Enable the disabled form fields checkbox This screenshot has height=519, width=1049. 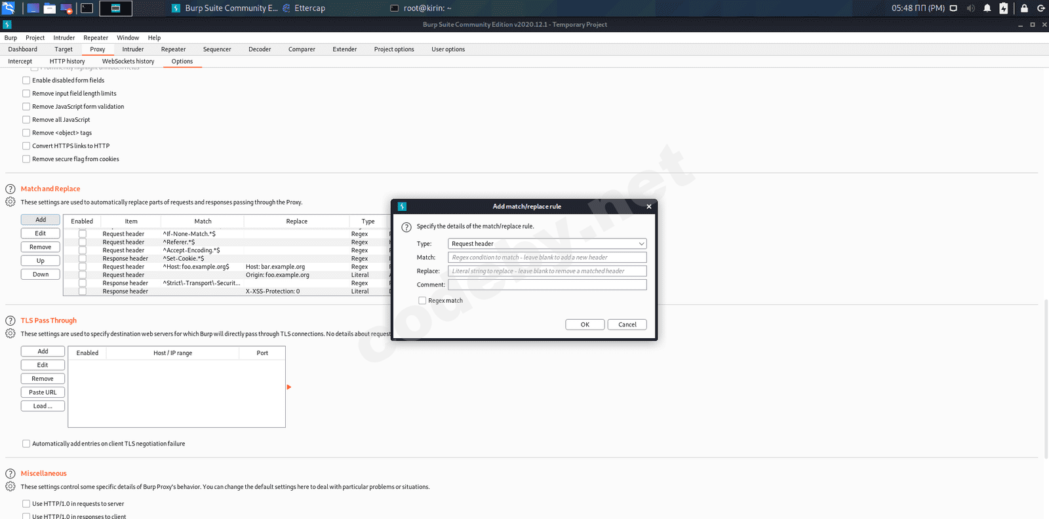26,80
